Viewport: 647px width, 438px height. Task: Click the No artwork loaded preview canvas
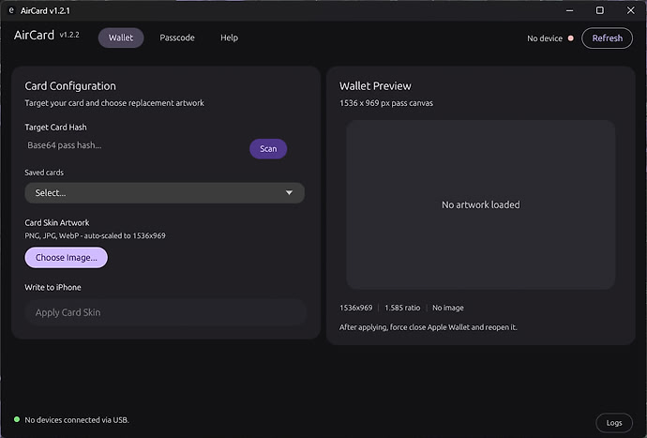[x=481, y=204]
